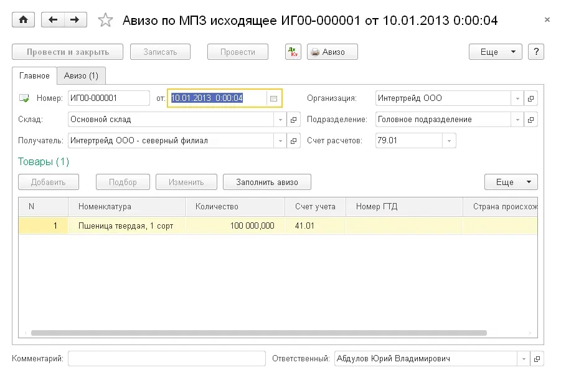Expand the Склад dropdown list

(x=280, y=120)
